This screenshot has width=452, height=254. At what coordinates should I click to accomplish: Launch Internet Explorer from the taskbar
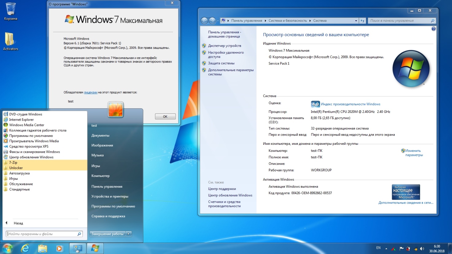[x=25, y=248]
